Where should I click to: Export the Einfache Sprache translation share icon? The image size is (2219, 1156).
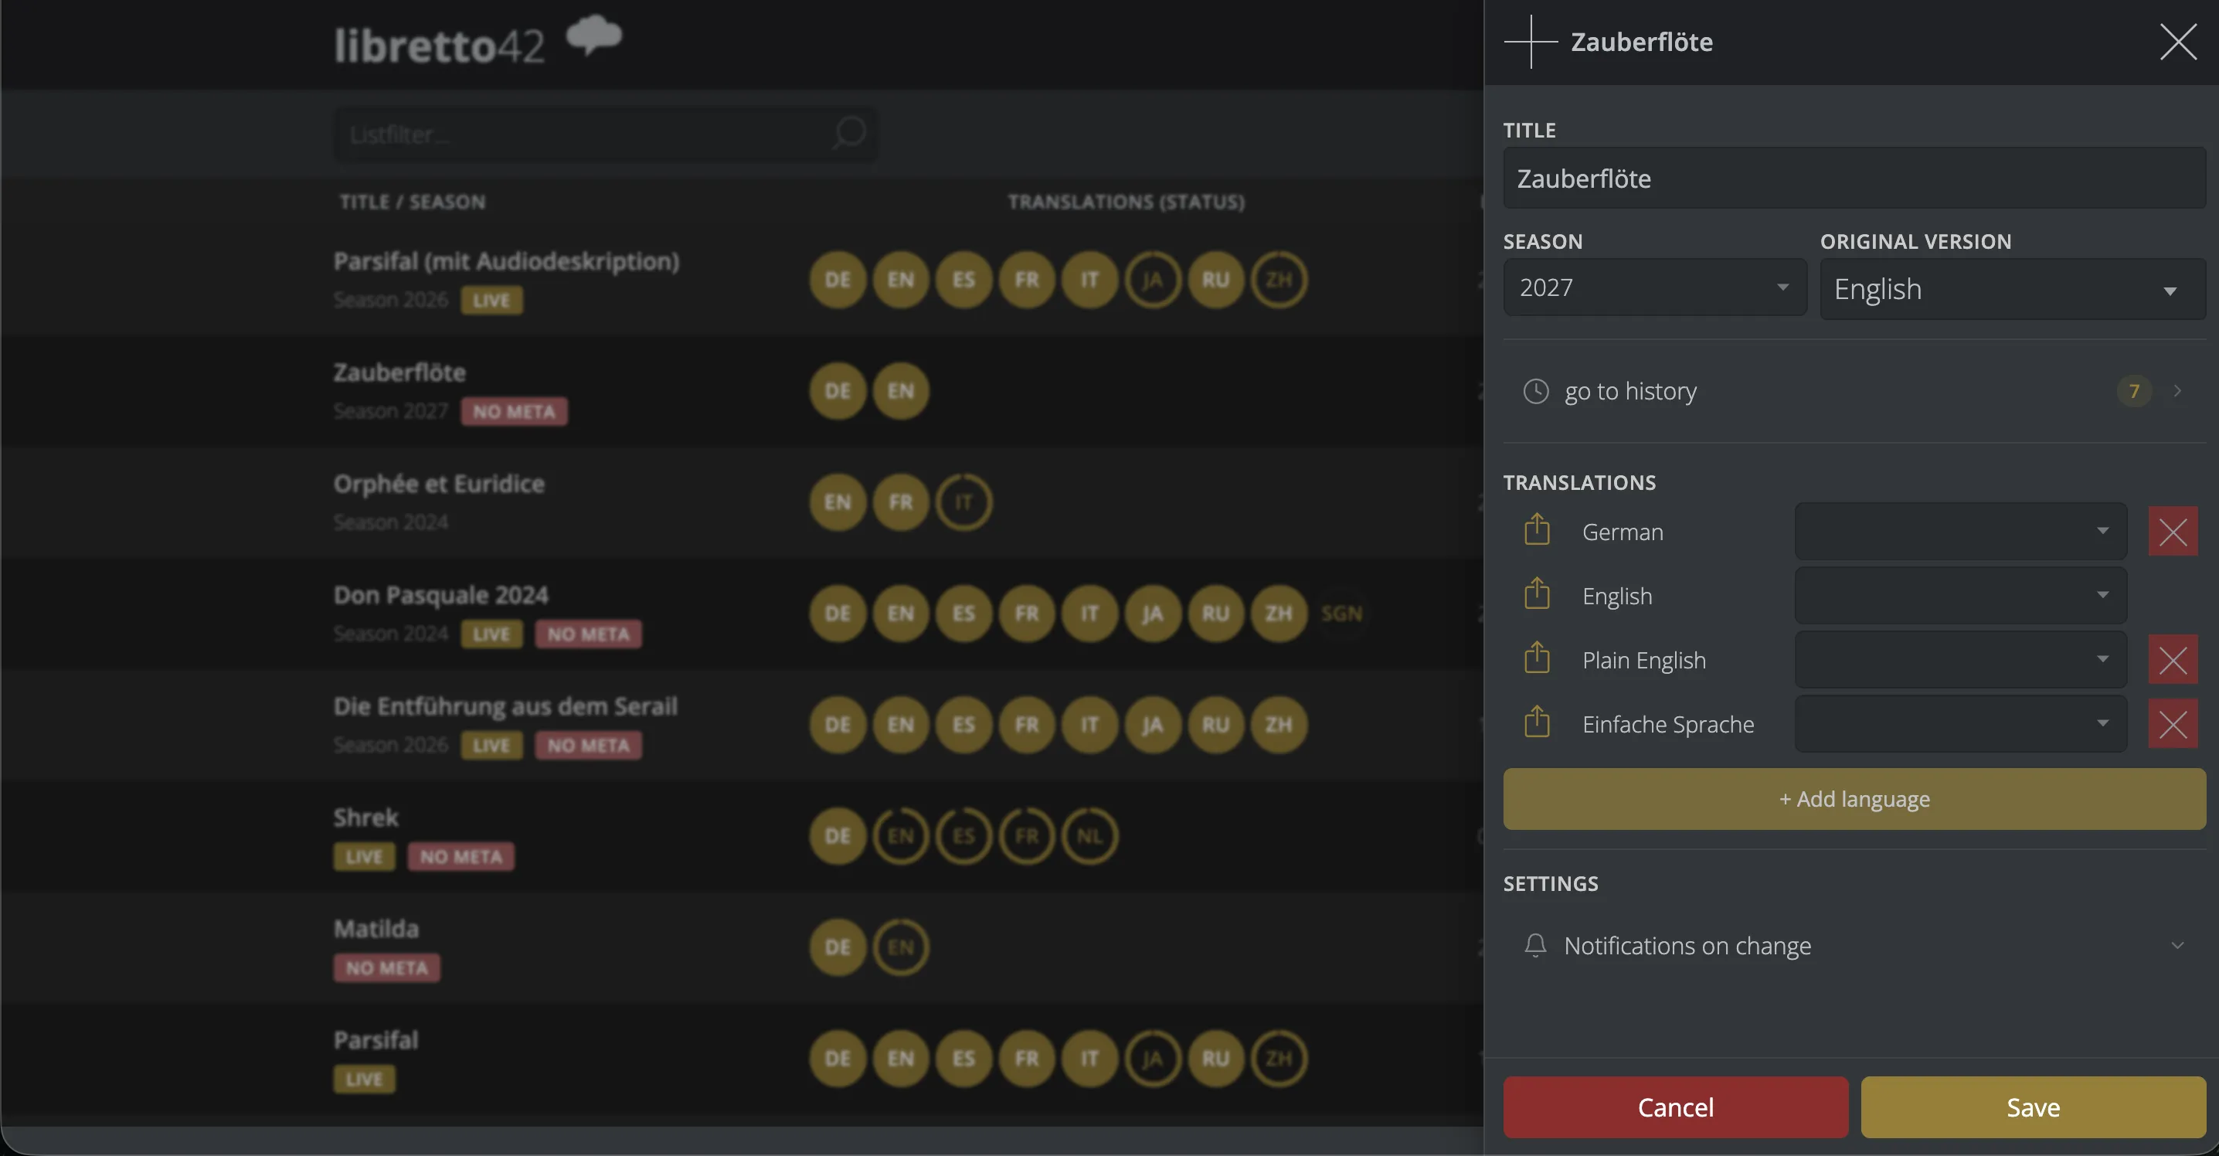[1537, 722]
